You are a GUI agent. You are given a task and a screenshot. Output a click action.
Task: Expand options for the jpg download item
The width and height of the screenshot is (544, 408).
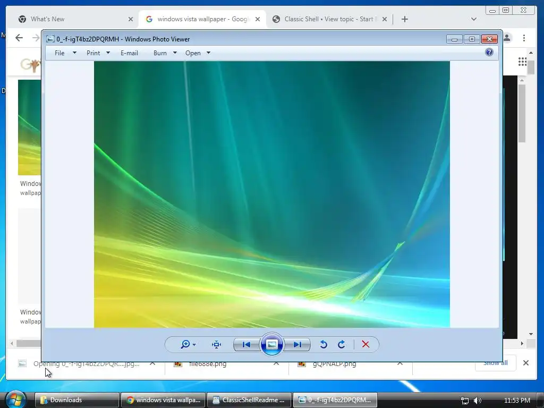pos(152,363)
